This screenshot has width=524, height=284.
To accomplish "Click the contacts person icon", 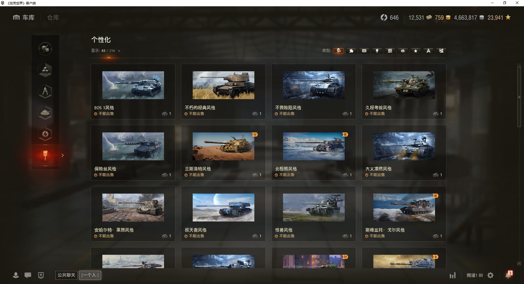I will (x=16, y=275).
